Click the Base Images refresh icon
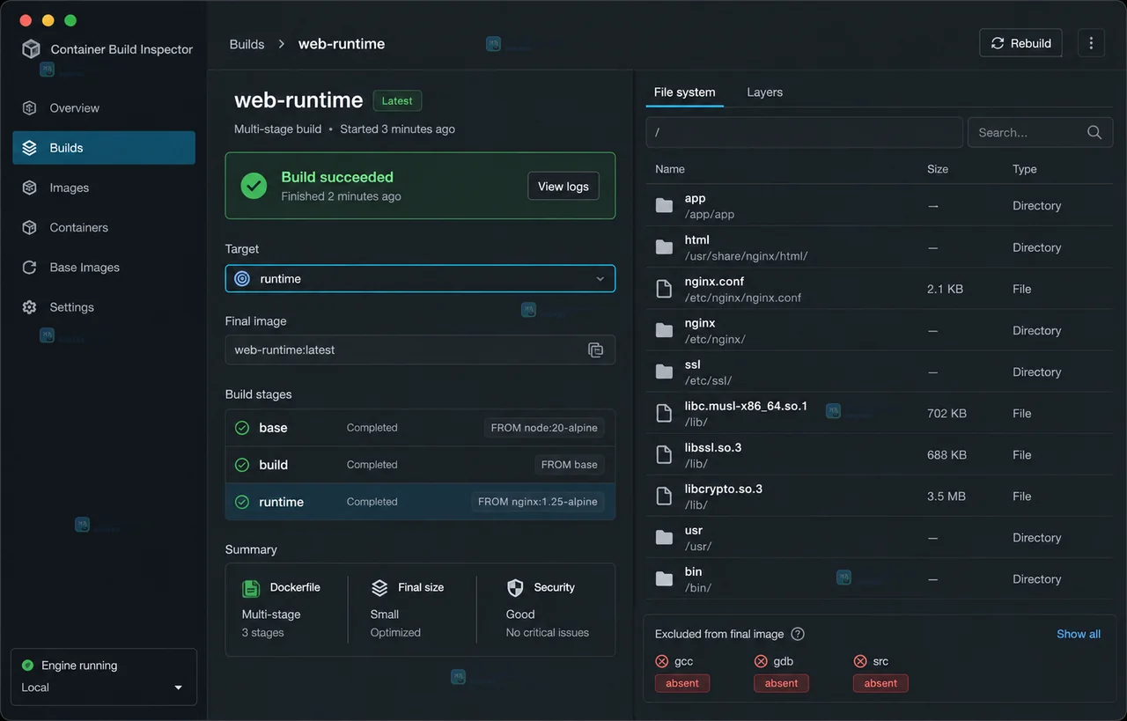This screenshot has width=1127, height=721. 29,268
